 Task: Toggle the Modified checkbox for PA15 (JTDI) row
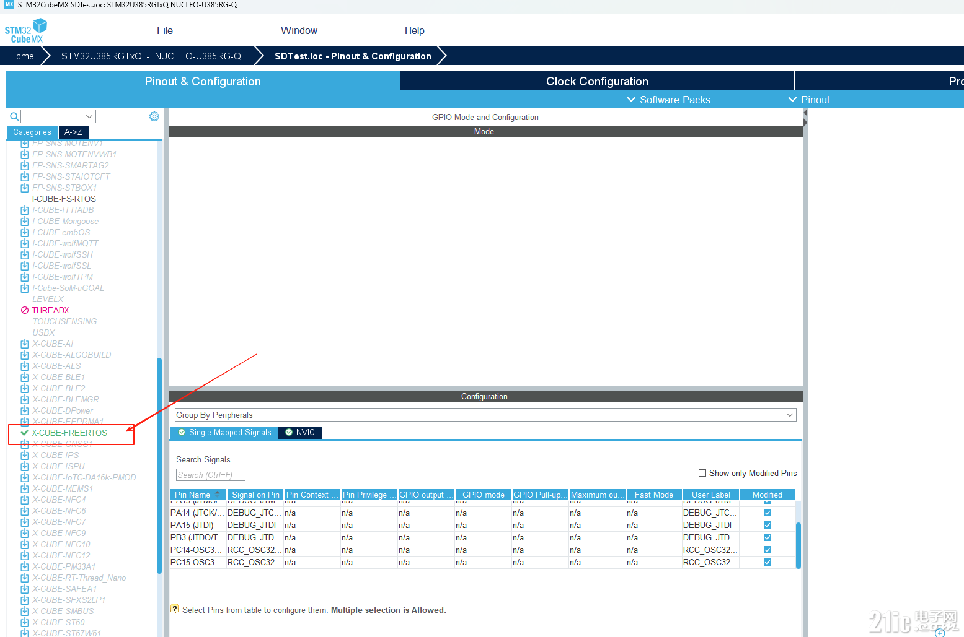767,525
